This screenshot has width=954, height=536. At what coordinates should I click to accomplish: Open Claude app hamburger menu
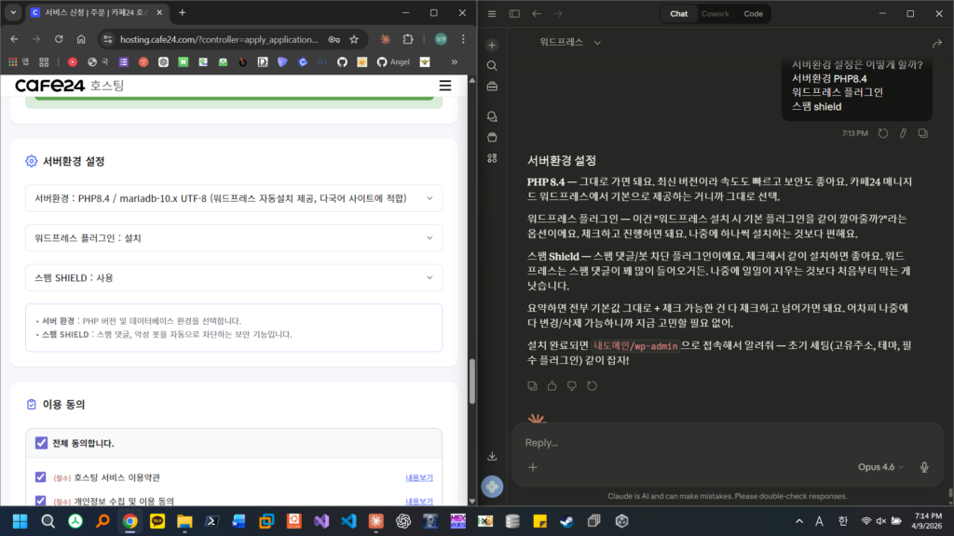(492, 13)
